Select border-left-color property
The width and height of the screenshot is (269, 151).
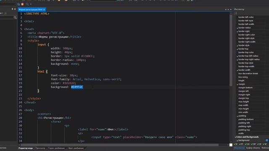pos(246,17)
